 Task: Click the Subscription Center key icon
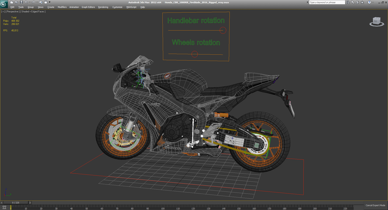[x=353, y=2]
